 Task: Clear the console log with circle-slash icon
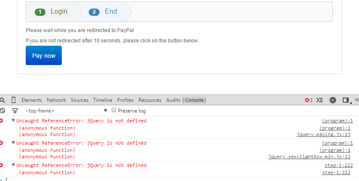[x=3, y=111]
